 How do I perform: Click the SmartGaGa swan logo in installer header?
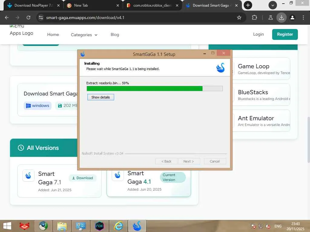coord(220,68)
